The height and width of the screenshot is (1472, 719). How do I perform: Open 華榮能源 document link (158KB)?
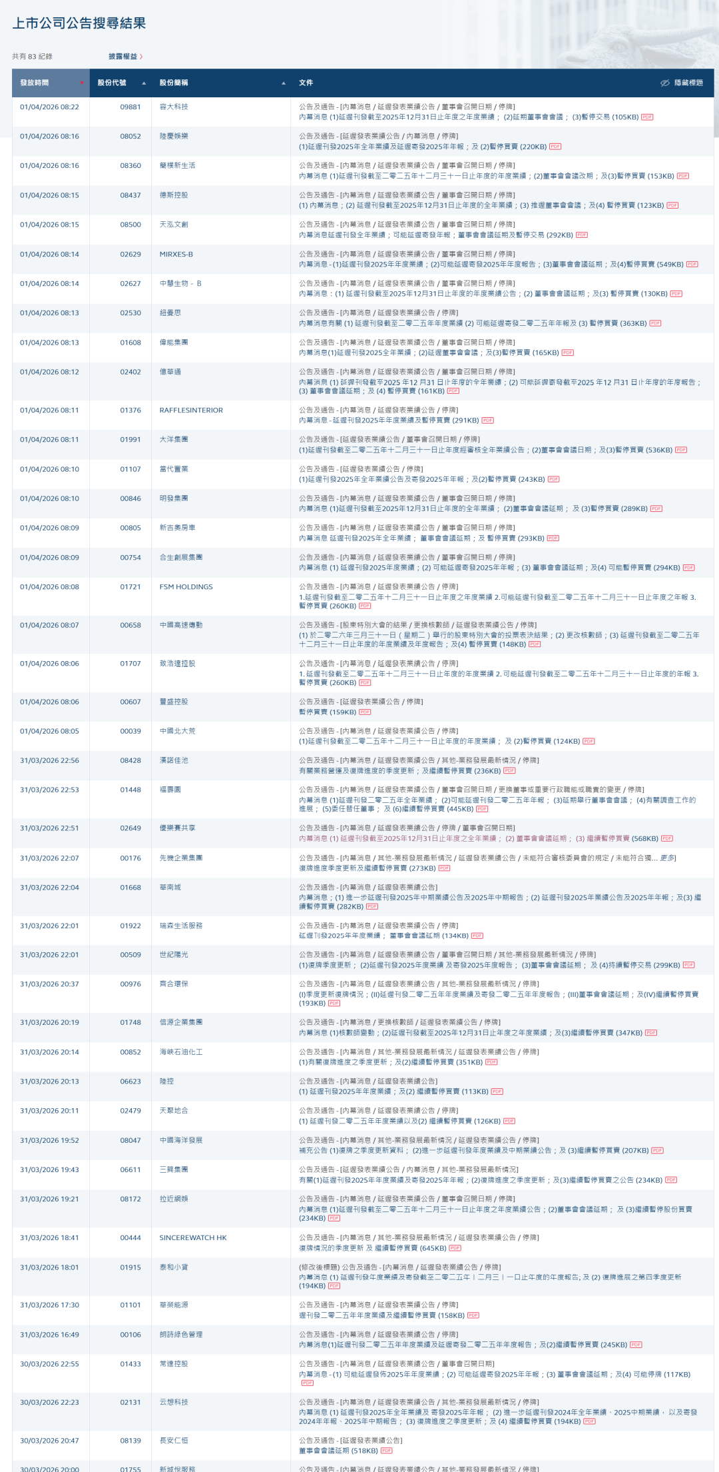pyautogui.click(x=381, y=1315)
